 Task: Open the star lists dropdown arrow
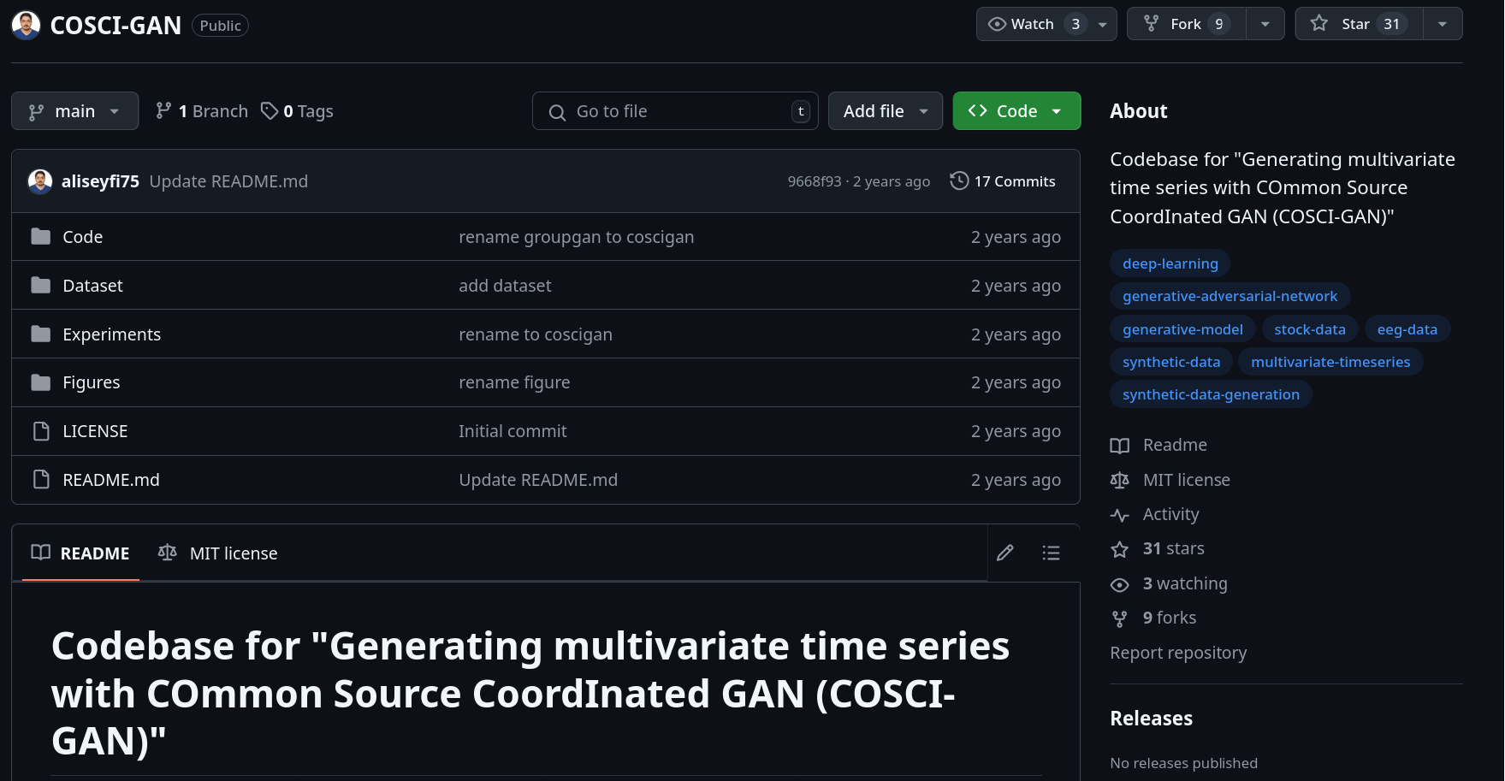pos(1443,24)
